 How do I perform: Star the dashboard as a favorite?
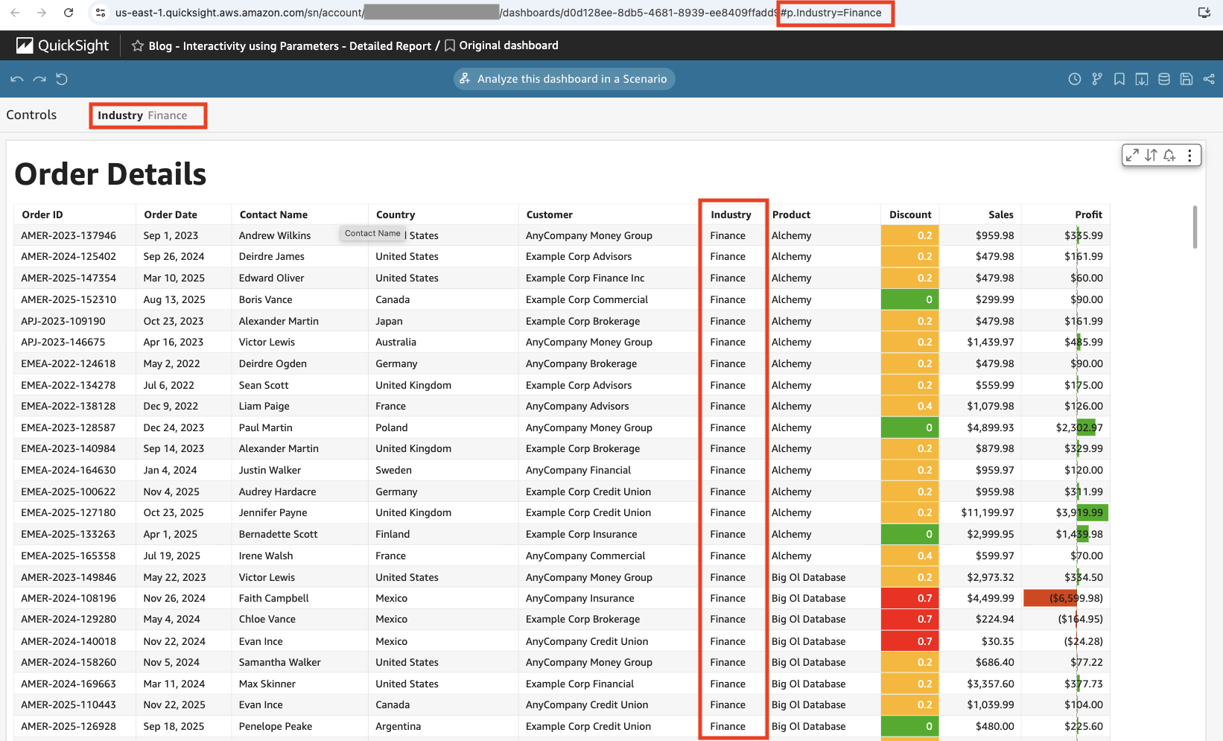pos(138,45)
